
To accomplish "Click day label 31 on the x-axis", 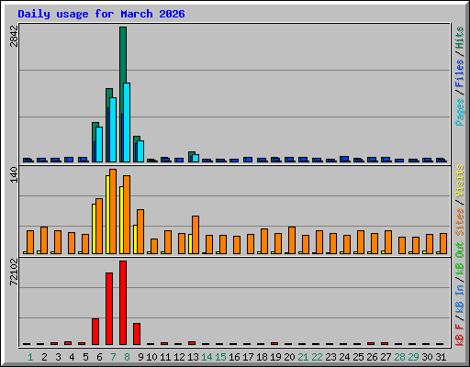I will pos(441,357).
